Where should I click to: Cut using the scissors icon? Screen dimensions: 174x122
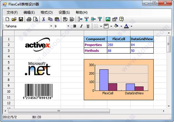(44, 19)
